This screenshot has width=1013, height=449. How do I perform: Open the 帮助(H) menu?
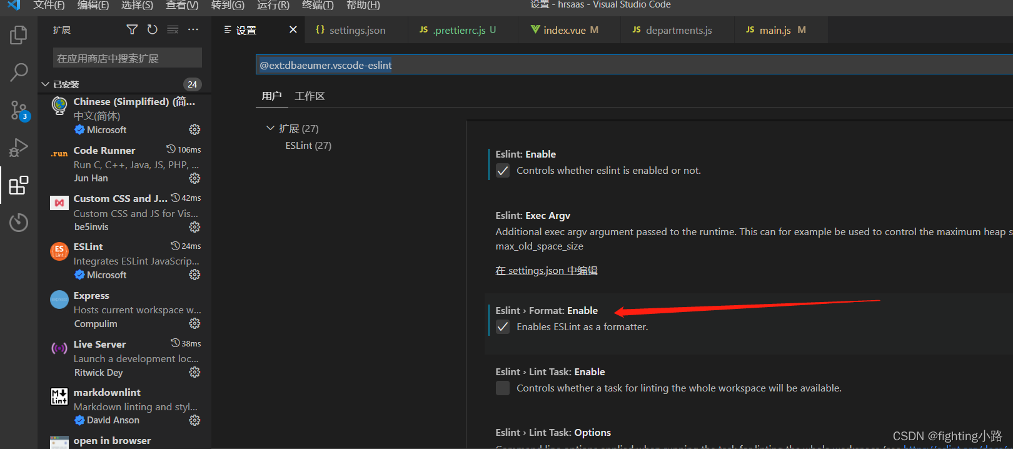(363, 5)
